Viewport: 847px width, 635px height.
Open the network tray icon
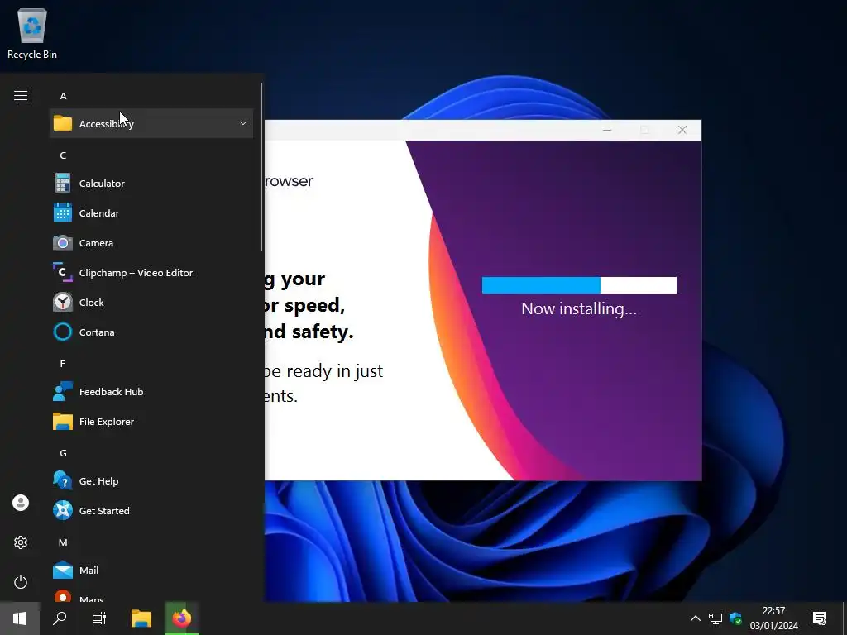pyautogui.click(x=715, y=618)
